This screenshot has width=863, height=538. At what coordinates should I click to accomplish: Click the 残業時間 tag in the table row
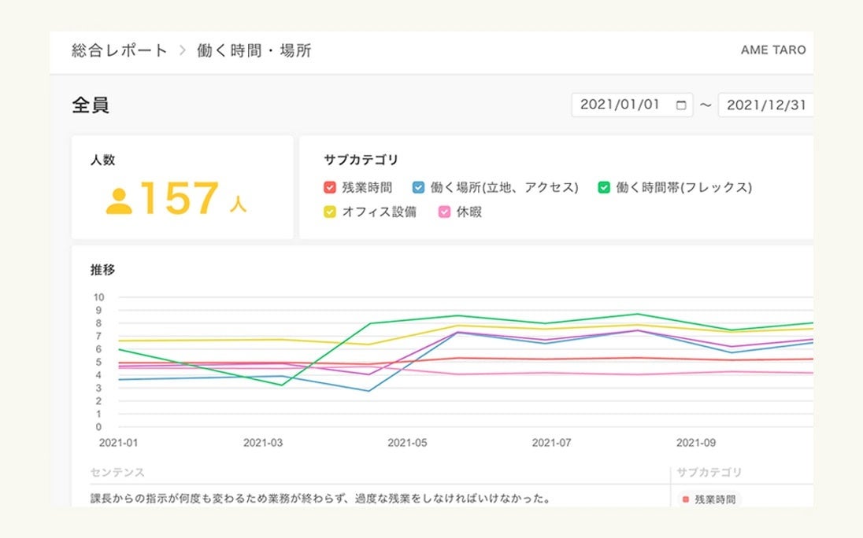[716, 499]
